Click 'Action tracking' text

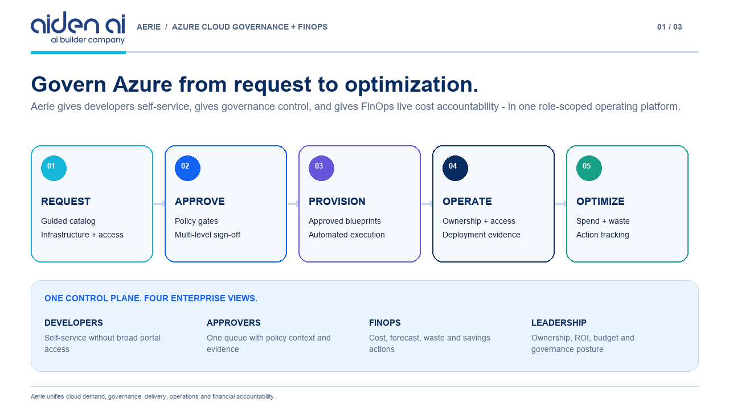[x=603, y=235]
